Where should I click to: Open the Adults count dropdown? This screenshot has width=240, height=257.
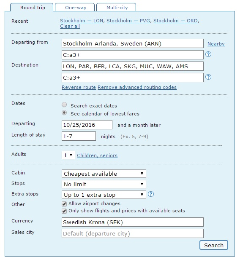point(68,155)
